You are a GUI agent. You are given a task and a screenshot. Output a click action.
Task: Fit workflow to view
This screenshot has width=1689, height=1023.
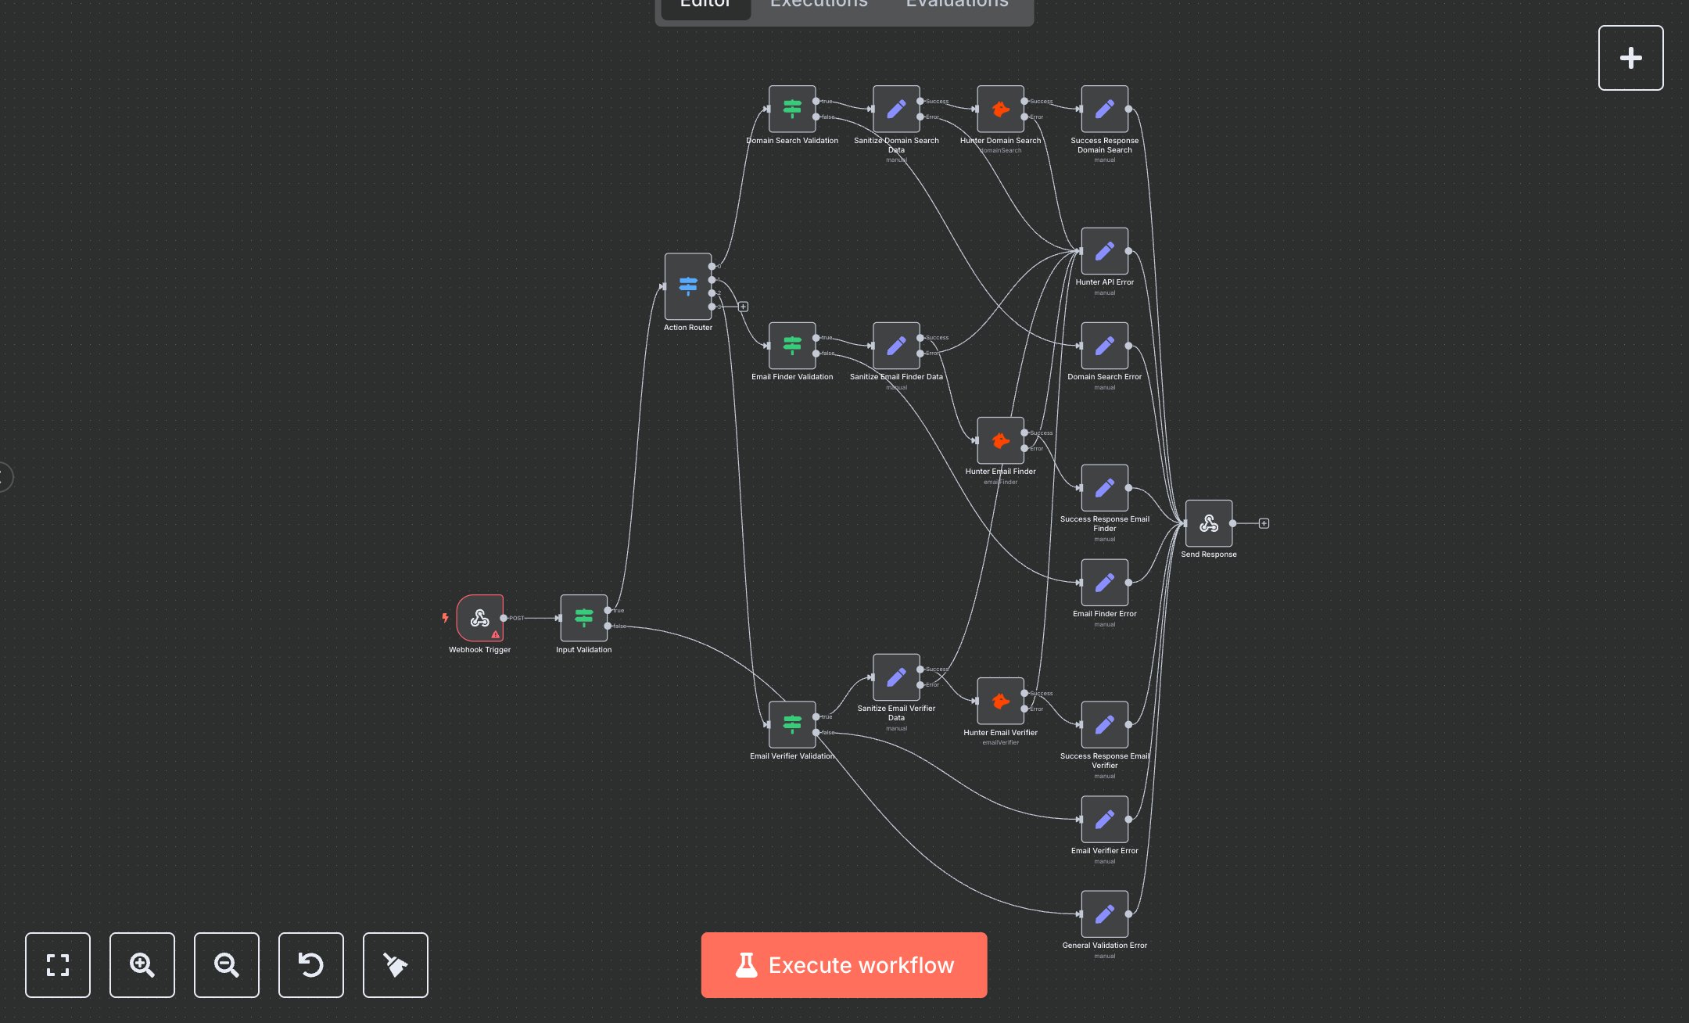58,965
